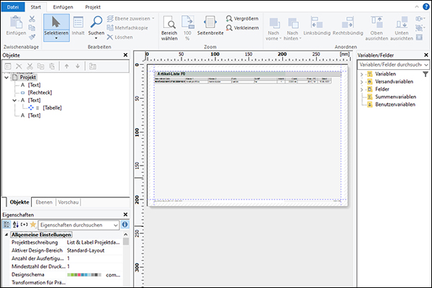The image size is (432, 288).
Task: Click the Vergrößern zoom-in icon
Action: tap(230, 18)
